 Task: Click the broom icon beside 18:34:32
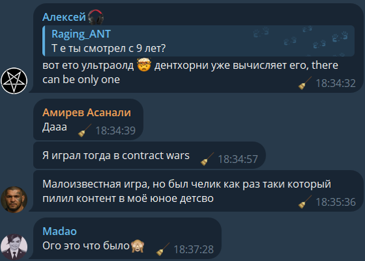tap(305, 83)
